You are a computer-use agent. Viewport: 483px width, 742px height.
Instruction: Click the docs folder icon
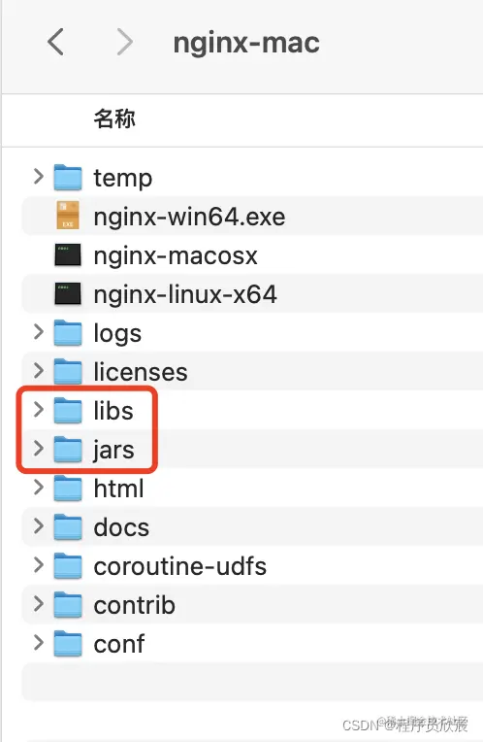click(68, 526)
